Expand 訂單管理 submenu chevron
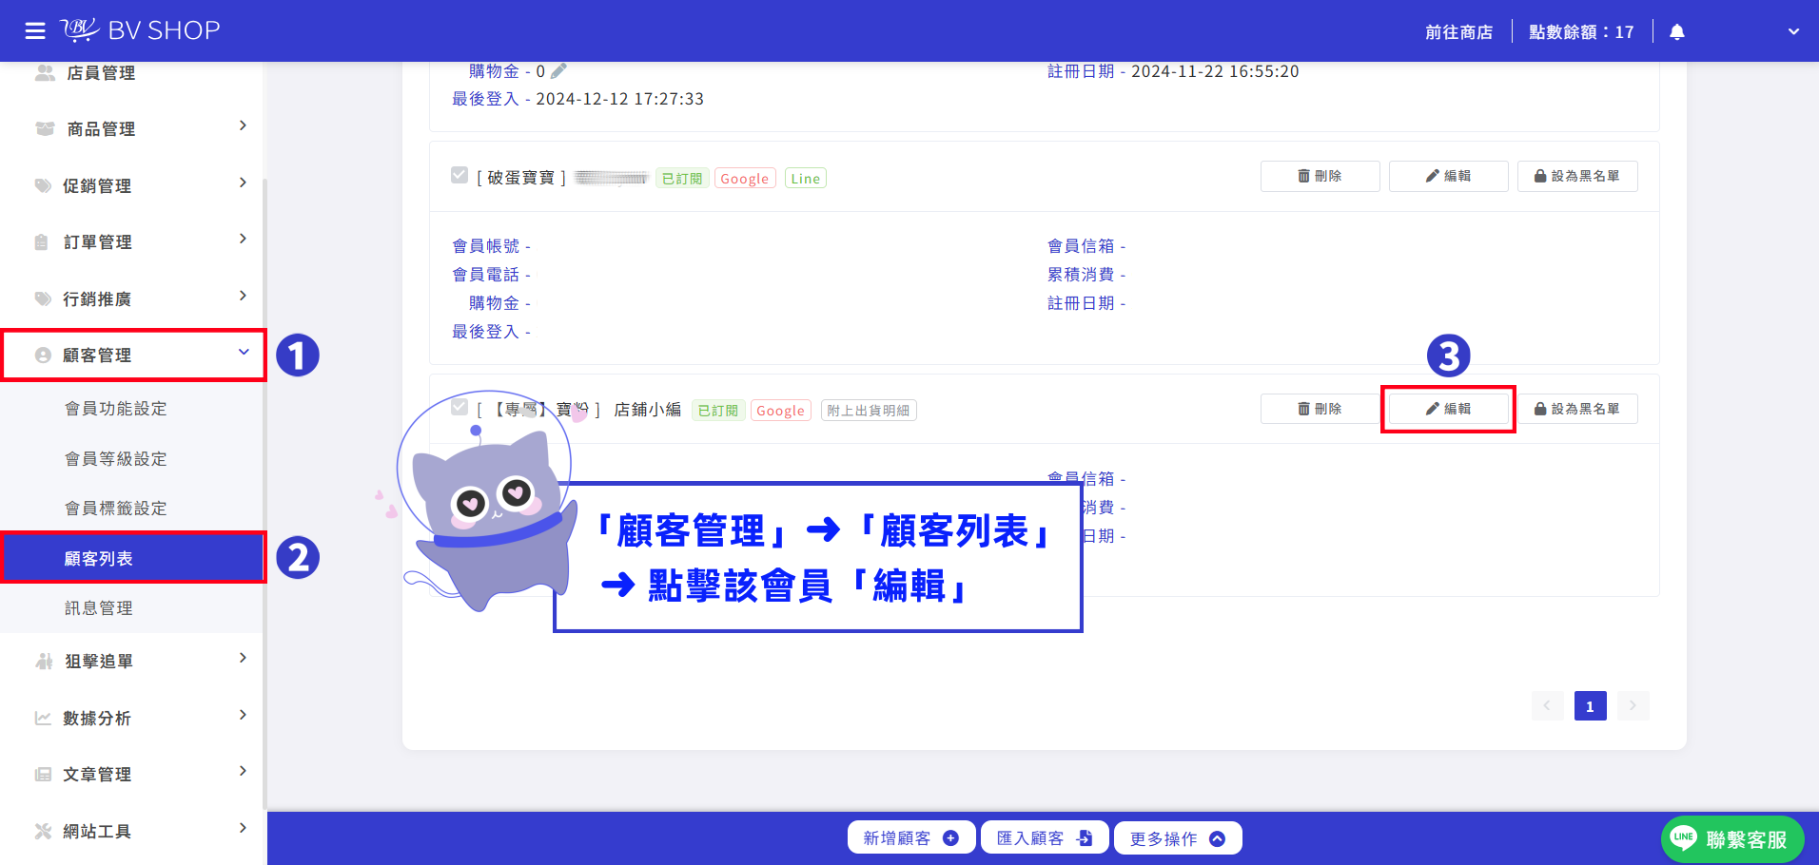 243,240
